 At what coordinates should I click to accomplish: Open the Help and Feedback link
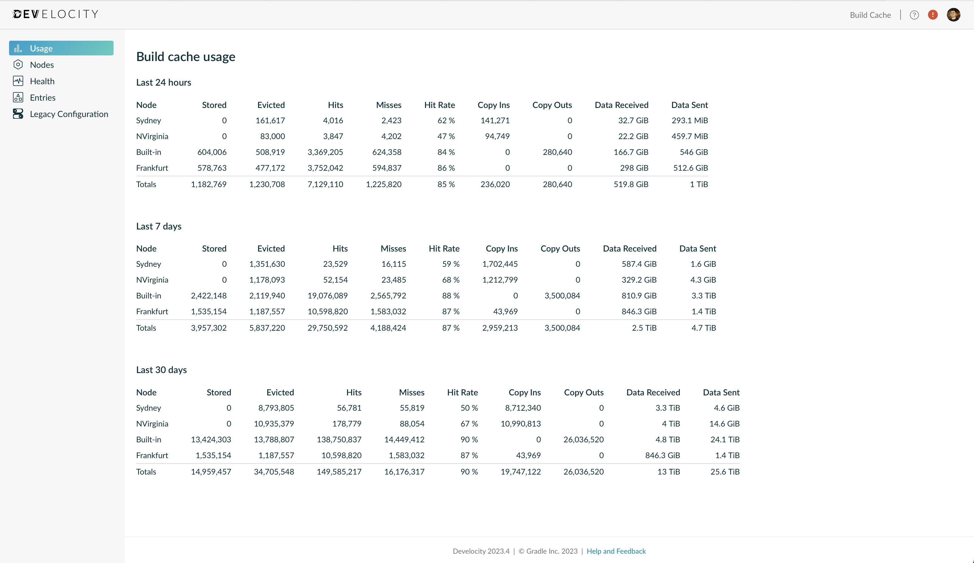[x=616, y=551]
